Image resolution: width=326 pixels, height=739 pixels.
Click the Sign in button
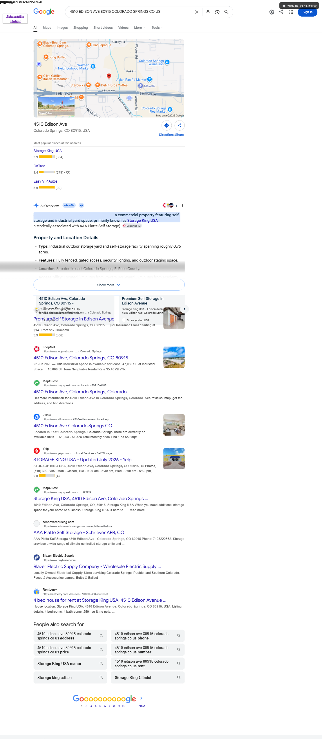coord(307,12)
